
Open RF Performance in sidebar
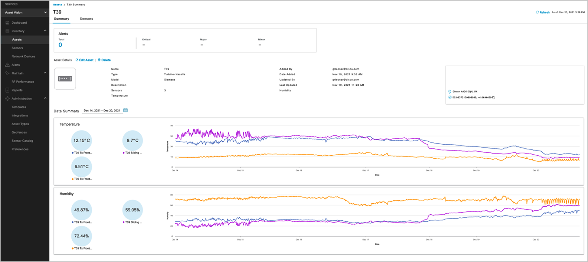pyautogui.click(x=23, y=82)
